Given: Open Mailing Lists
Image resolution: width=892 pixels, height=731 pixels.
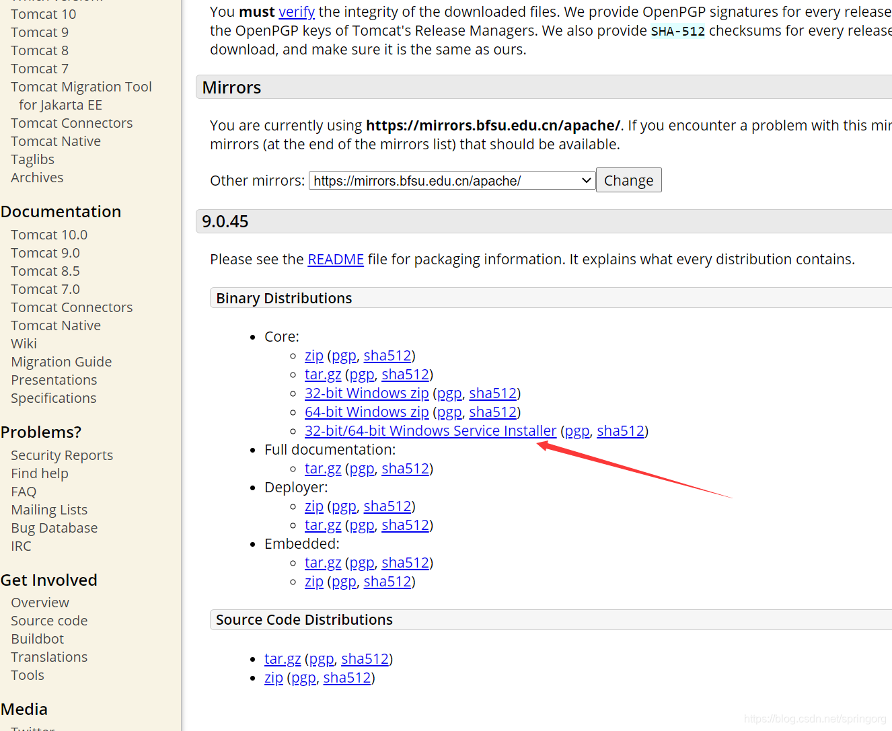Looking at the screenshot, I should click(x=49, y=510).
